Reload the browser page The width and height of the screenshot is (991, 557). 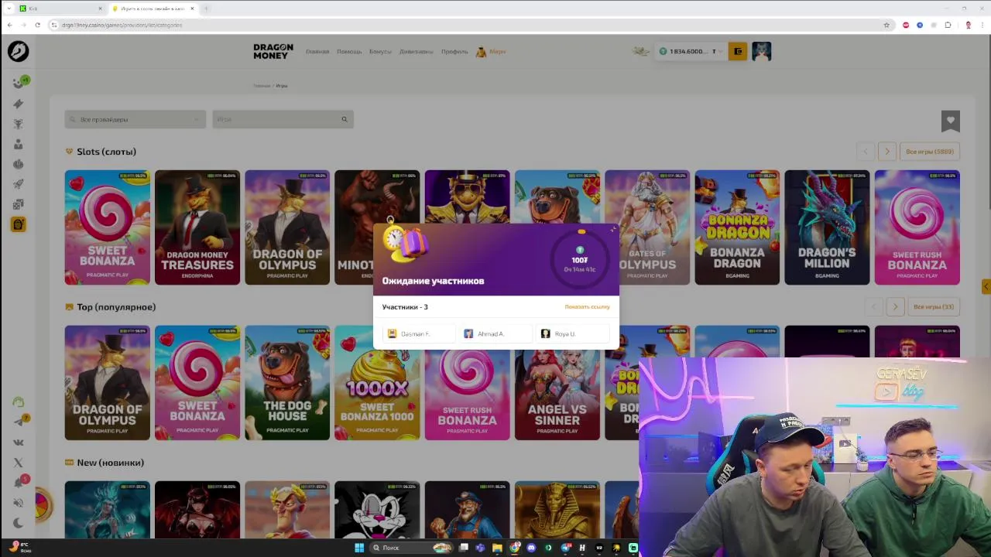tap(37, 25)
